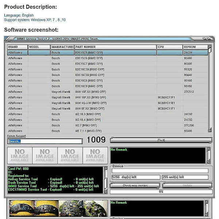Image resolution: width=219 pixels, height=219 pixels.
Task: Click the EDC17IMMO Service Tool line
Action: pos(51,189)
